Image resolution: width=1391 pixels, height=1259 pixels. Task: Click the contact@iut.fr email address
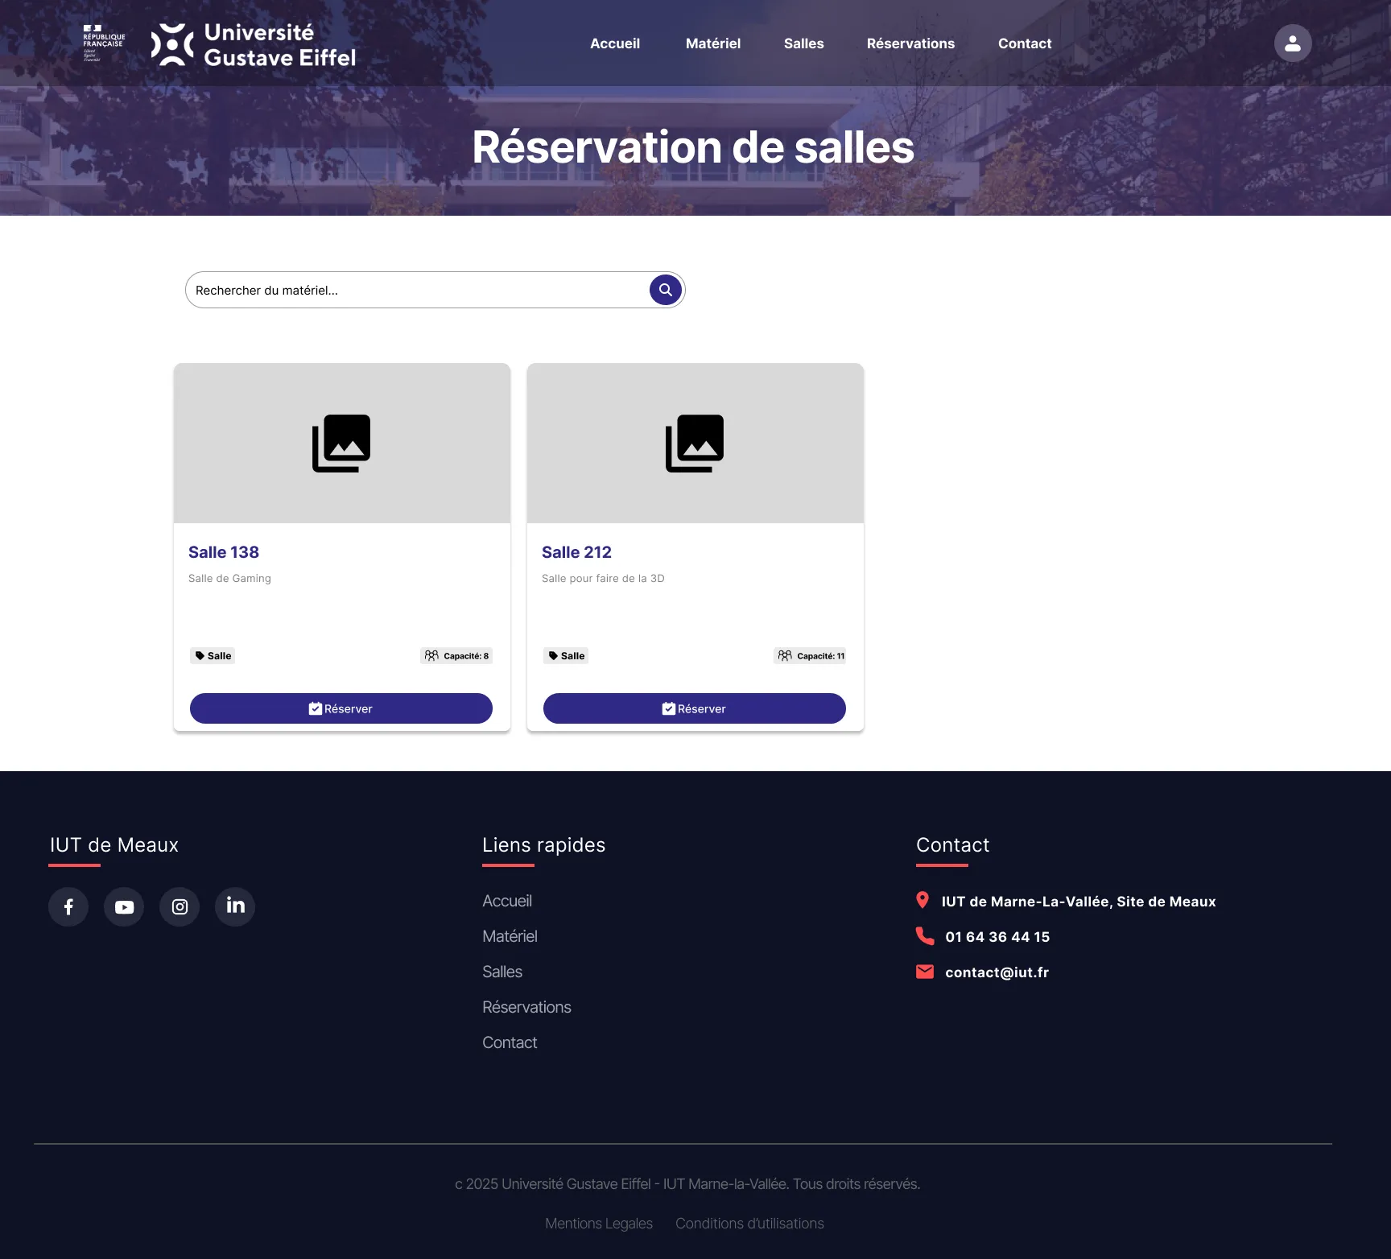pyautogui.click(x=997, y=972)
